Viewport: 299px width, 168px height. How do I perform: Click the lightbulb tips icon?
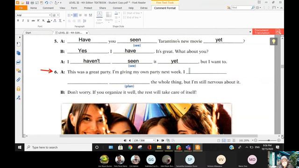pos(274,42)
